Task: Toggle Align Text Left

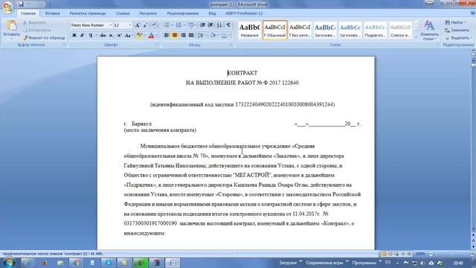Action: click(167, 36)
